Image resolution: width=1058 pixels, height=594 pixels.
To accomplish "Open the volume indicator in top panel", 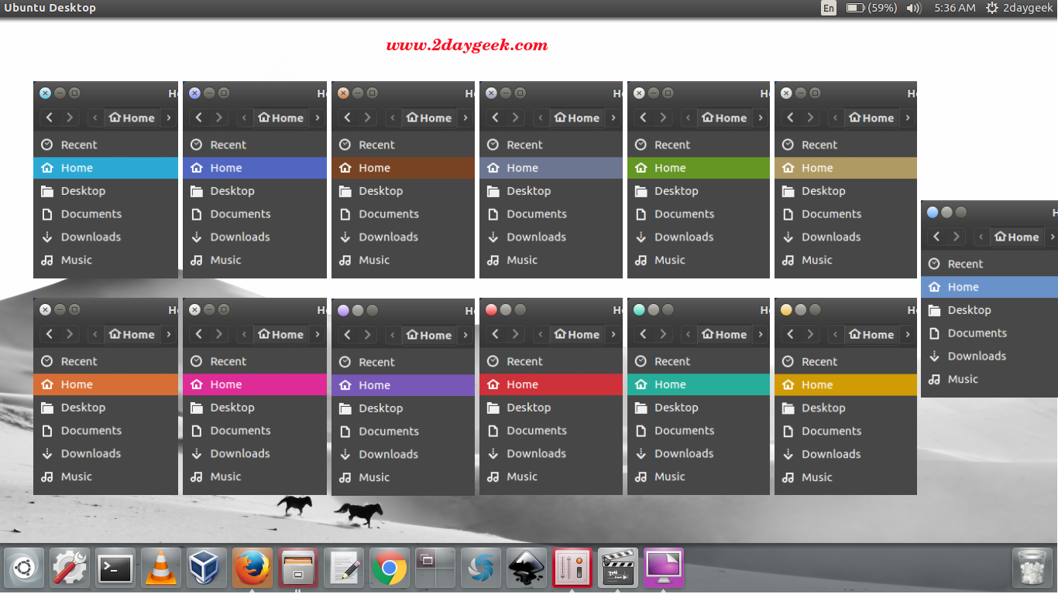I will coord(914,8).
